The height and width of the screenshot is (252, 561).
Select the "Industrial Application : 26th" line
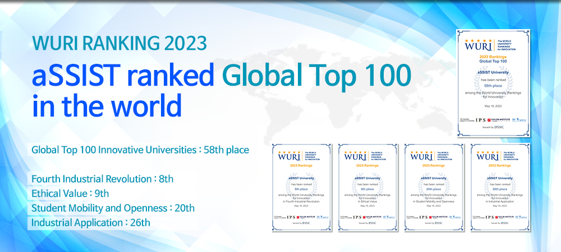(91, 223)
